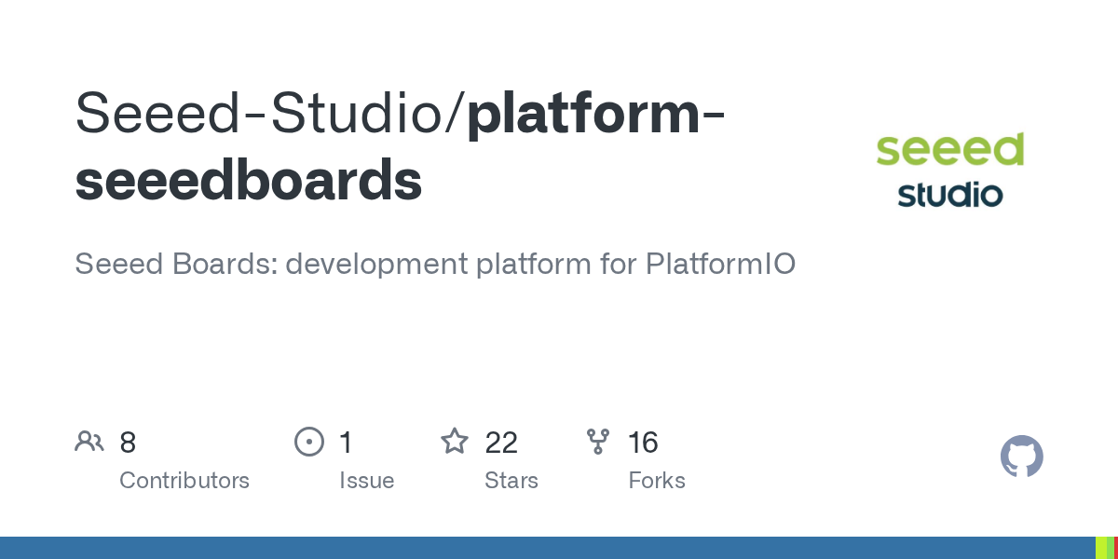Click the green 'seeed' logo wordmark
1118x559 pixels.
pyautogui.click(x=949, y=150)
